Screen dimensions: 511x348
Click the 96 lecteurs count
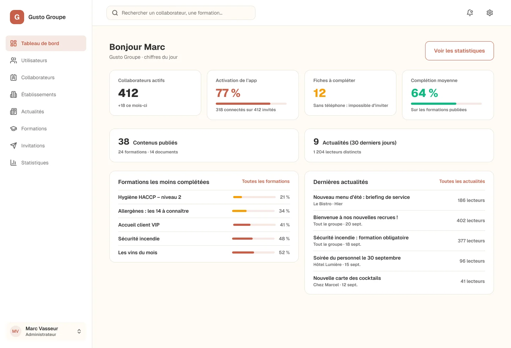[x=472, y=261]
